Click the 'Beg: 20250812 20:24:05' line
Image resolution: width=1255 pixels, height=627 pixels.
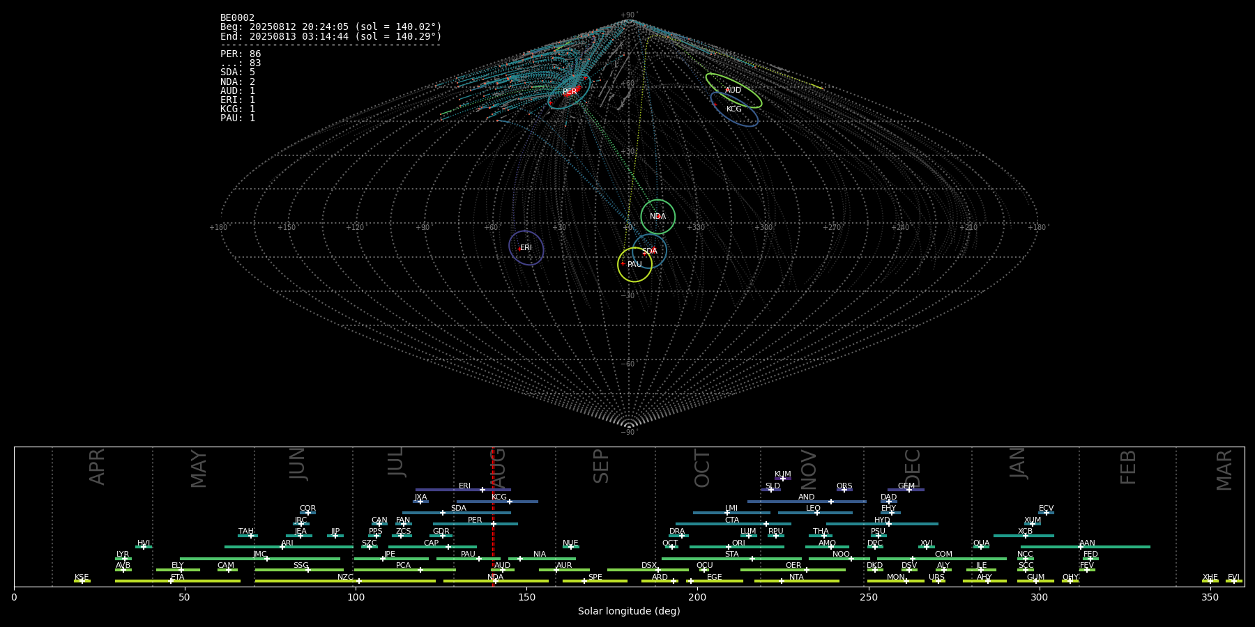(331, 27)
